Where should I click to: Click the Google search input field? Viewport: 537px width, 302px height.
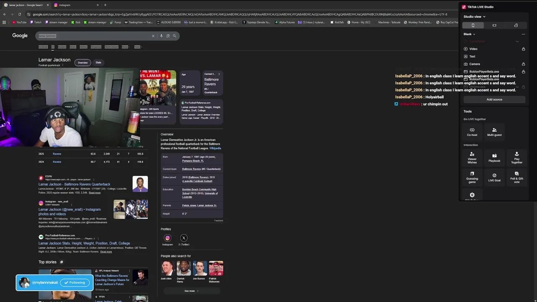(x=93, y=36)
